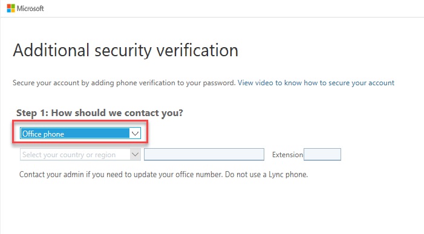
Task: Open the Select your country or region dropdown
Action: pos(80,155)
